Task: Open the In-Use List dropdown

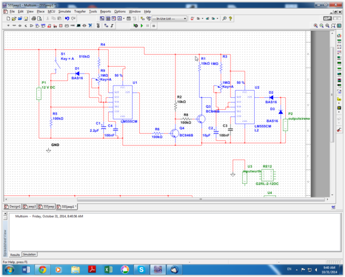Action: coord(170,19)
